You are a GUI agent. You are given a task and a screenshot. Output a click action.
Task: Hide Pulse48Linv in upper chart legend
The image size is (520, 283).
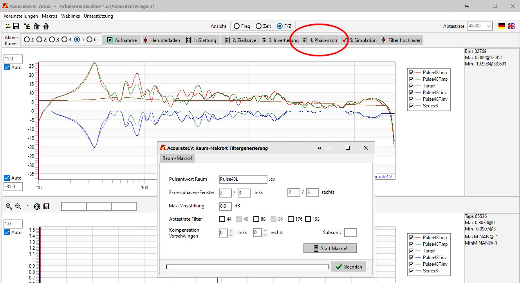click(411, 93)
